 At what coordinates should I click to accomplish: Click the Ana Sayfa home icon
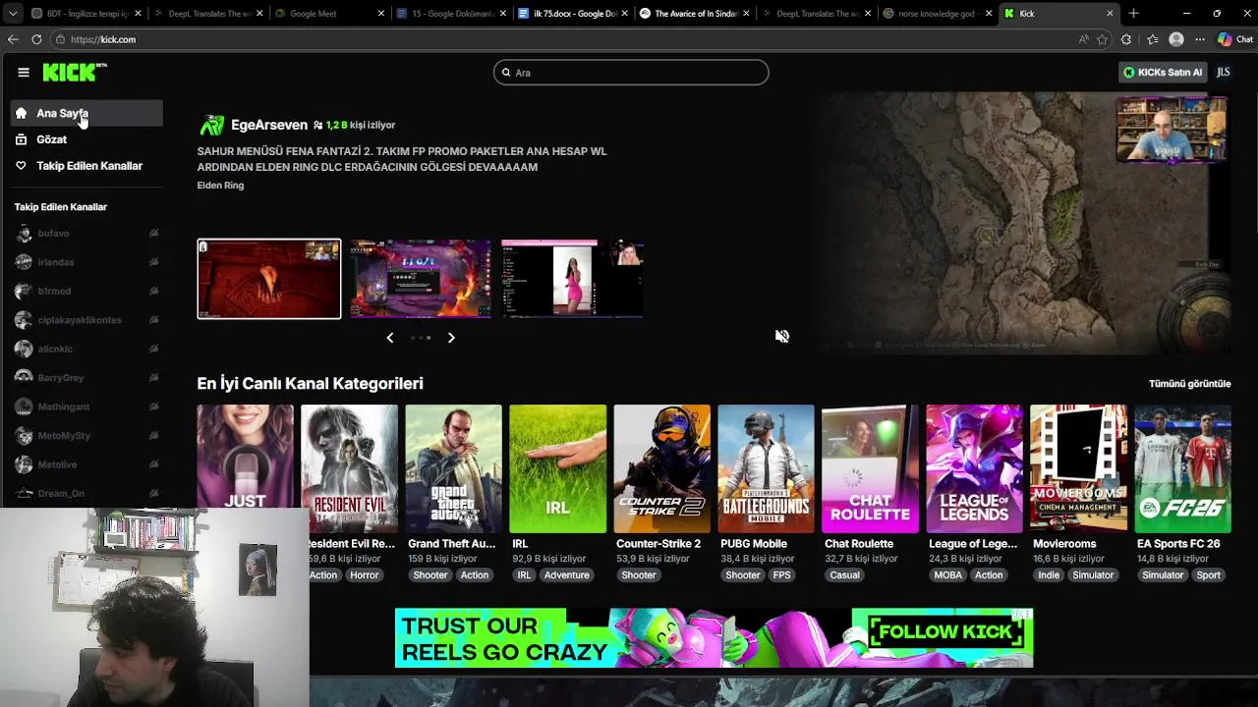tap(21, 113)
